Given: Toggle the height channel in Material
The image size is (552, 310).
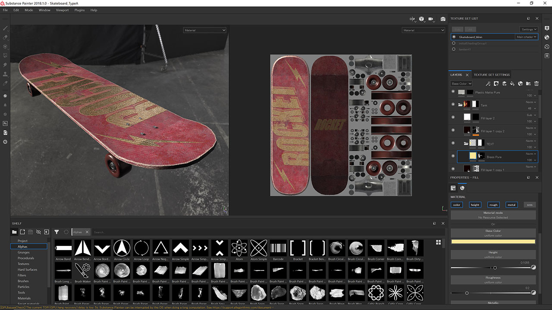Looking at the screenshot, I should [x=475, y=205].
